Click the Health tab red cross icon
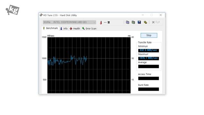This screenshot has width=204, height=115. point(71,28)
